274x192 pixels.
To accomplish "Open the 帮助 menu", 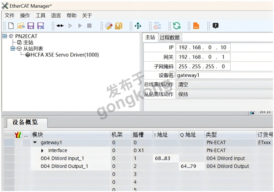I will tap(72, 16).
